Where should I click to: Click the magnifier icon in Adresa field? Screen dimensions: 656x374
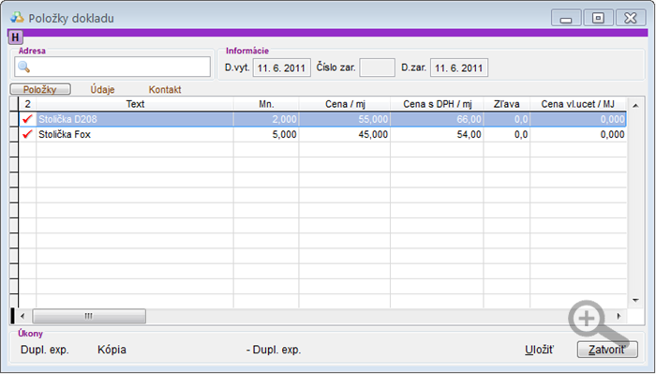(23, 67)
